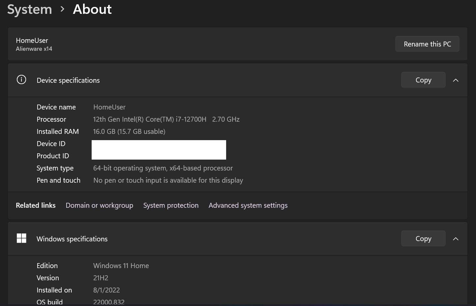Select the Processor specification value
The height and width of the screenshot is (306, 476).
(166, 119)
